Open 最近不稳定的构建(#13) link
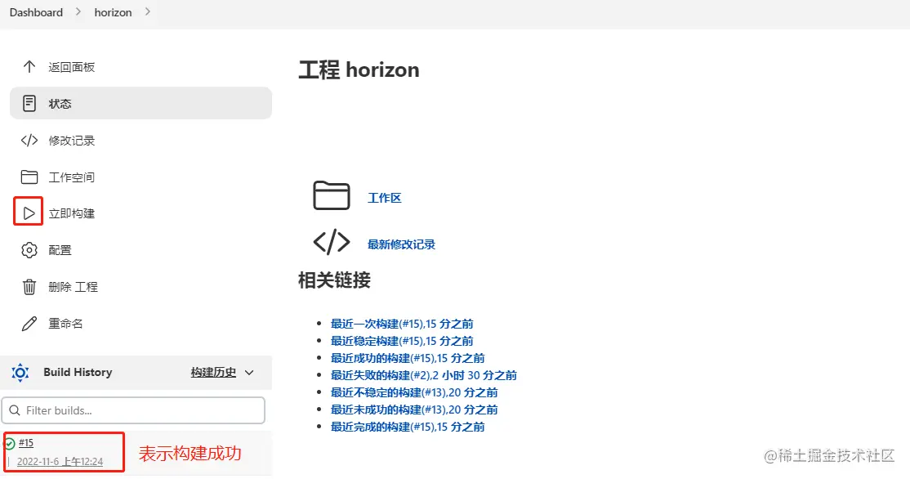The image size is (910, 479). (414, 392)
